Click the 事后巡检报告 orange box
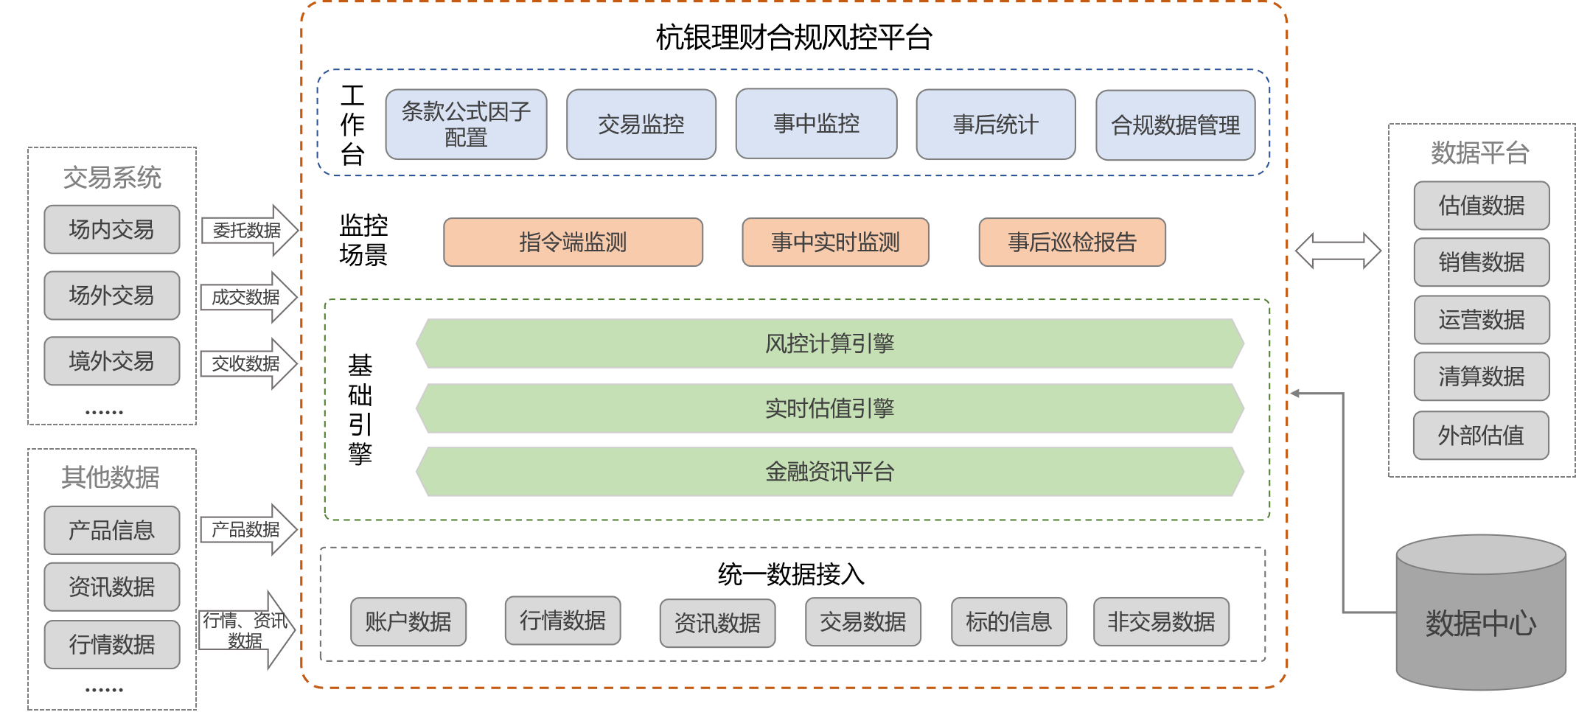 point(1073,242)
